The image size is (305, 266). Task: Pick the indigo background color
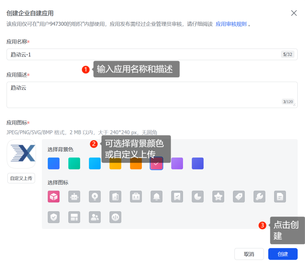click(198, 163)
